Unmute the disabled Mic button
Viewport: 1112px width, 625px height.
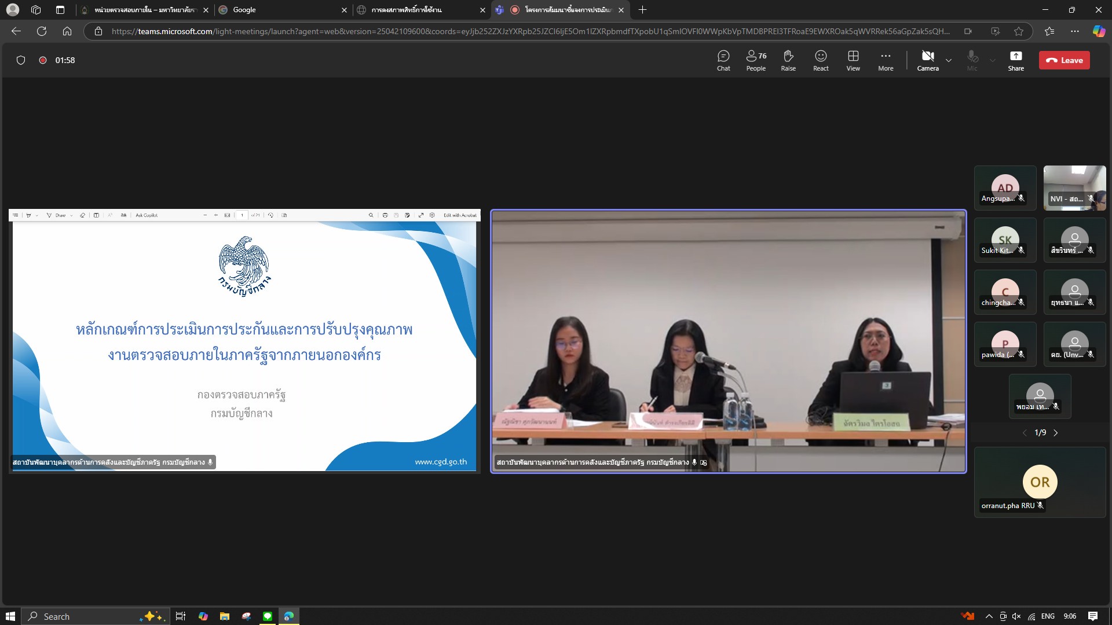pos(972,60)
